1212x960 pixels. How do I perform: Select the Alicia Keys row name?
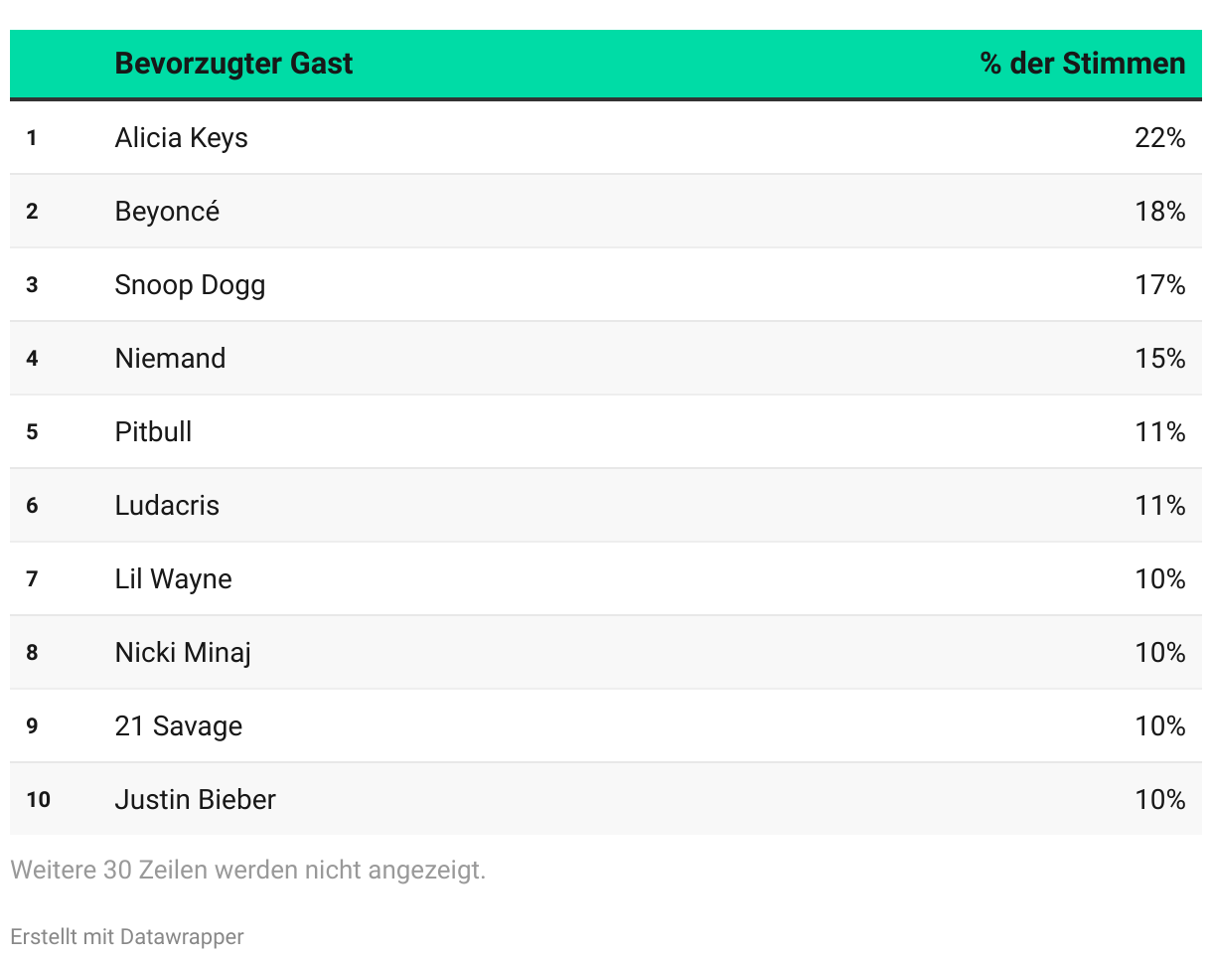(181, 137)
